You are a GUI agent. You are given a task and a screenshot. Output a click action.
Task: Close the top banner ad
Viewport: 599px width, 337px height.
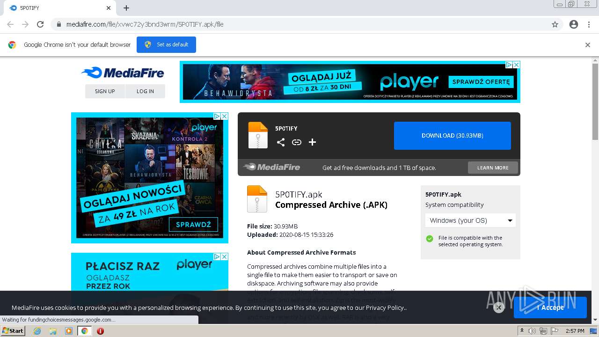coord(517,65)
